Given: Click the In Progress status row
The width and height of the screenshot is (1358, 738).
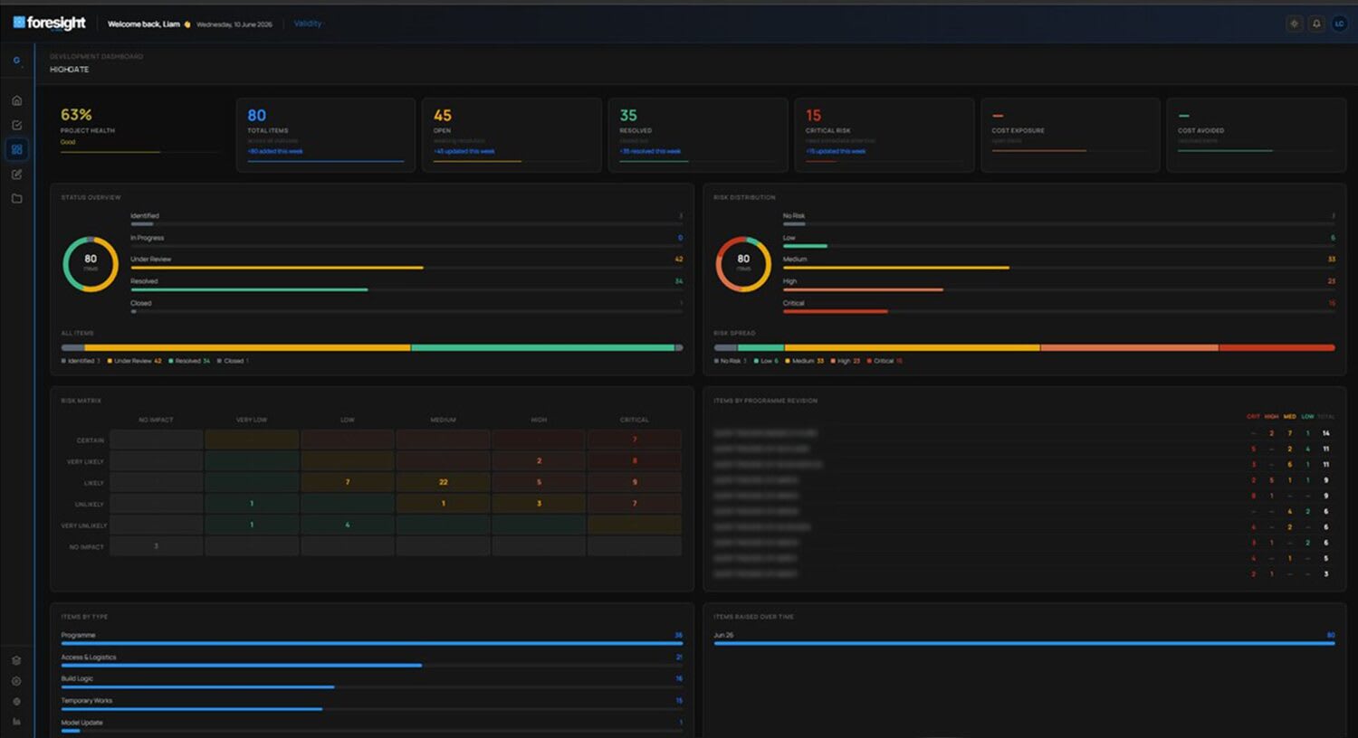Looking at the screenshot, I should [406, 241].
